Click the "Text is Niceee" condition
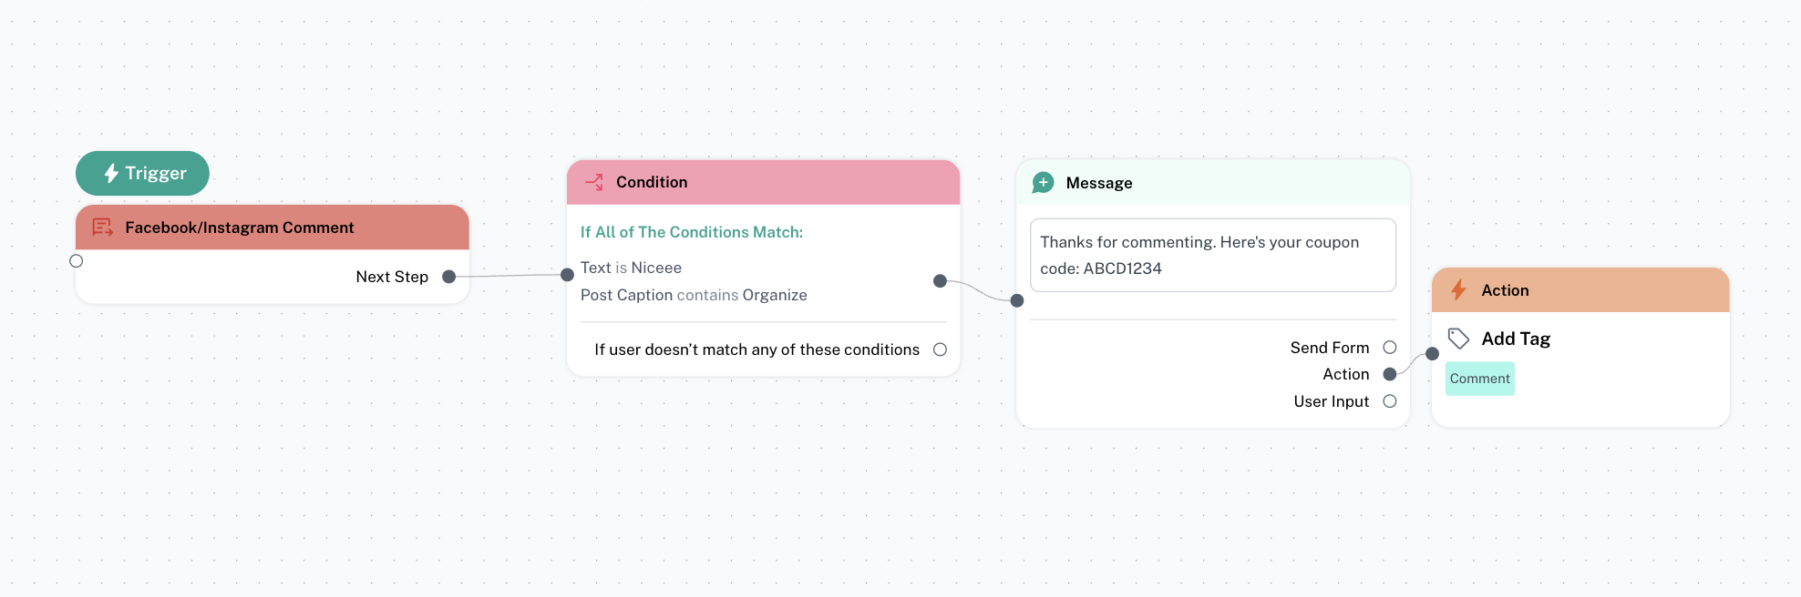1801x597 pixels. 631,268
